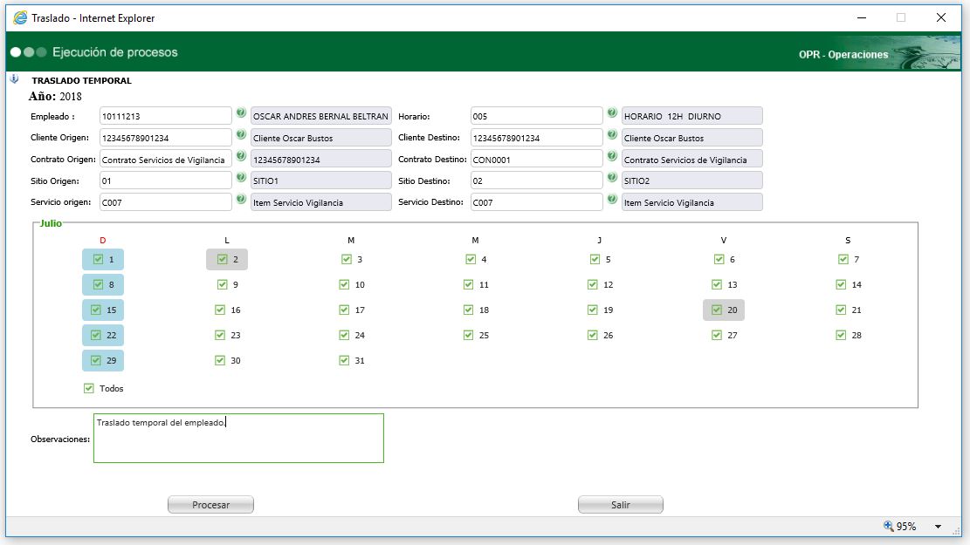Click the lookup icon for Contrato Destino
The height and width of the screenshot is (545, 970).
click(x=612, y=156)
